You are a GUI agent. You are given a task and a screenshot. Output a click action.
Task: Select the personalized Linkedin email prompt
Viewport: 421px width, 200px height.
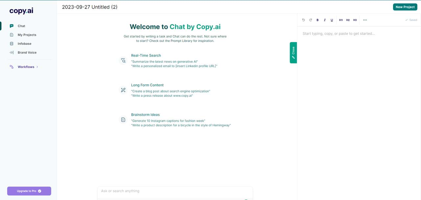tap(174, 66)
